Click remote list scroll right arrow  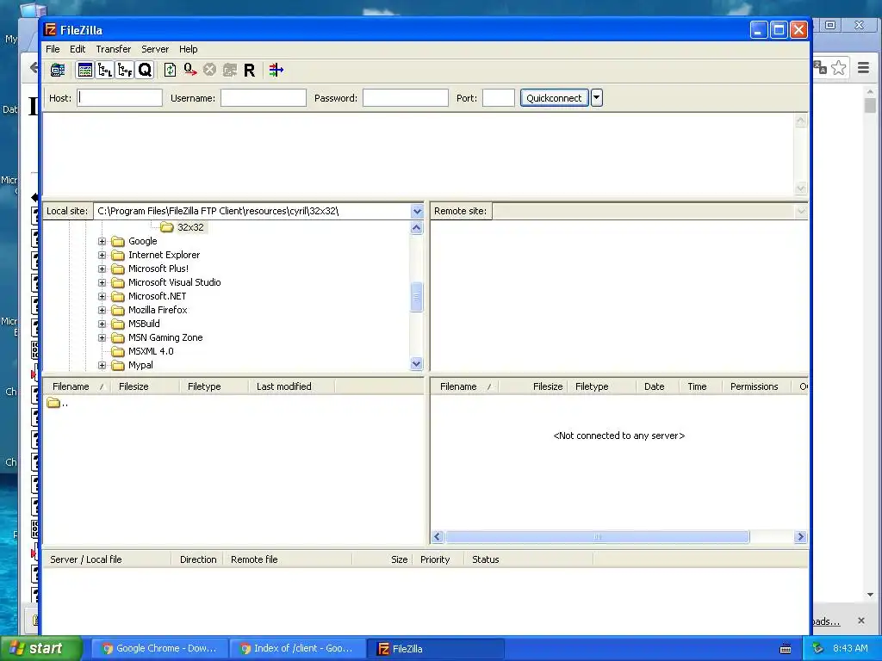coord(800,537)
